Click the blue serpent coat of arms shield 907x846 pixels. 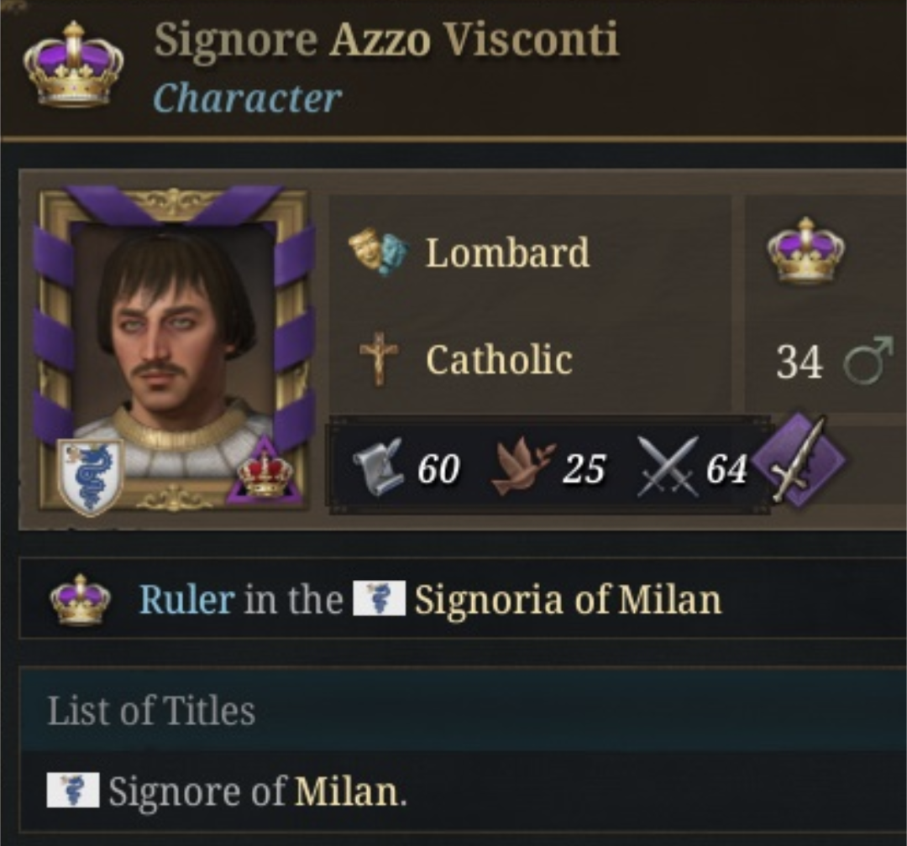pos(91,476)
